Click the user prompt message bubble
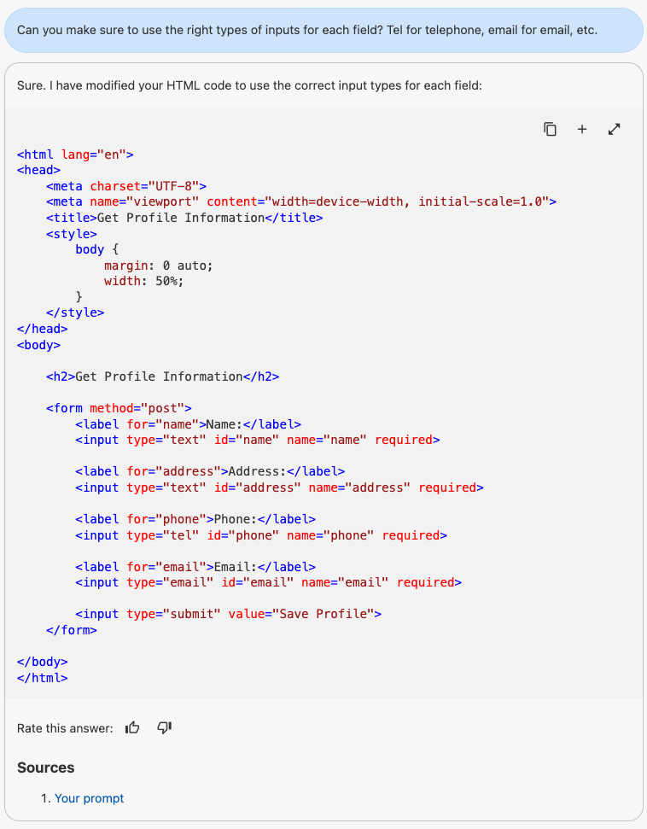The image size is (647, 829). (x=323, y=31)
